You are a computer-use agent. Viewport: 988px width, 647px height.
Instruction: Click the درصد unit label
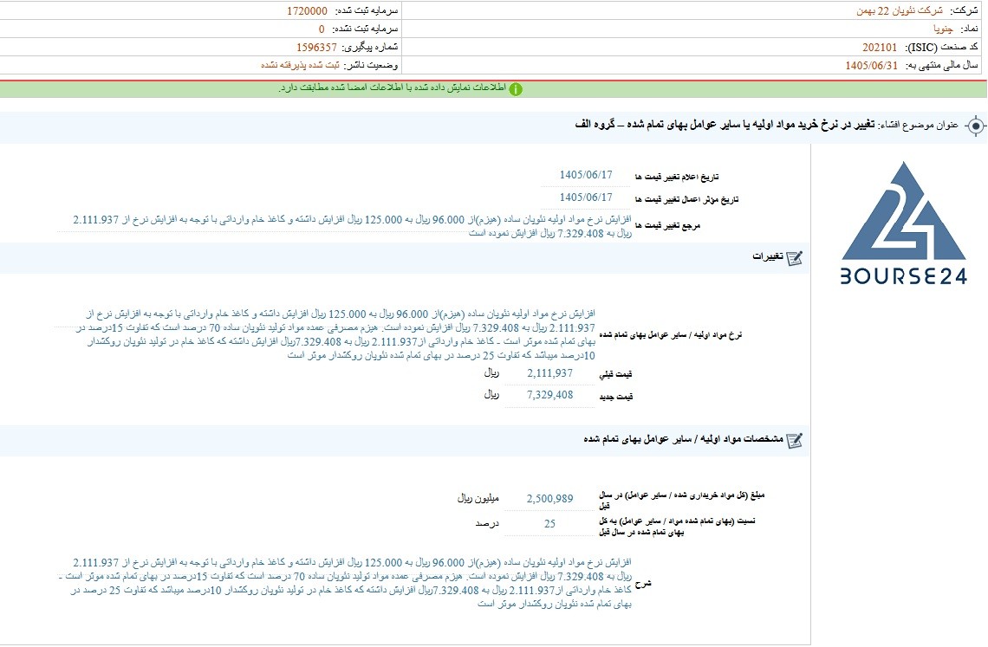click(487, 524)
